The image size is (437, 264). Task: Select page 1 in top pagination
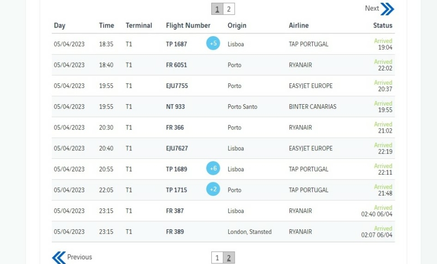point(218,9)
